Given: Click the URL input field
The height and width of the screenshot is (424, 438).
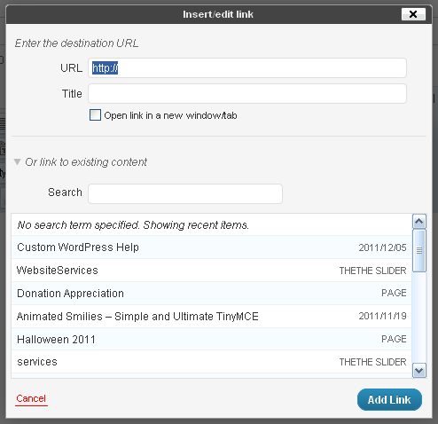Looking at the screenshot, I should 247,68.
